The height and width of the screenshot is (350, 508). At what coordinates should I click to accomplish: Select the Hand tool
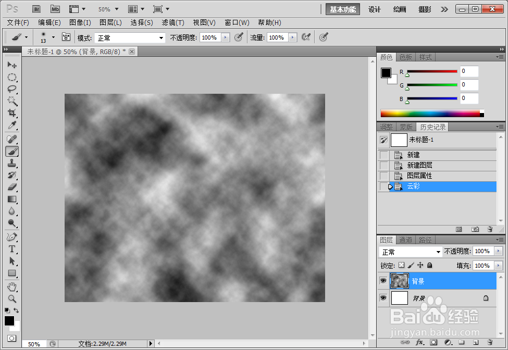tap(12, 287)
